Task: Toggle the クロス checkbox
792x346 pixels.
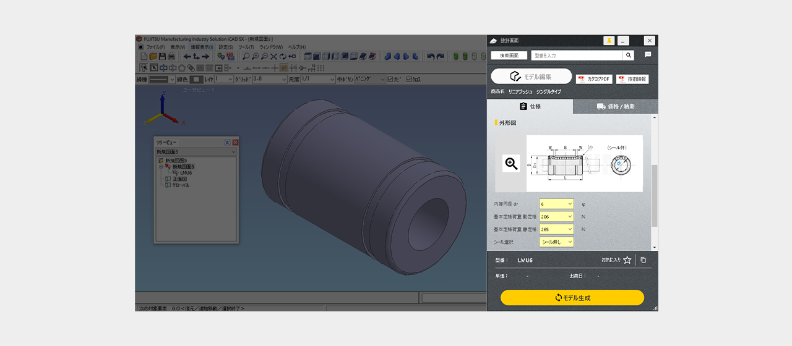Action: [409, 79]
